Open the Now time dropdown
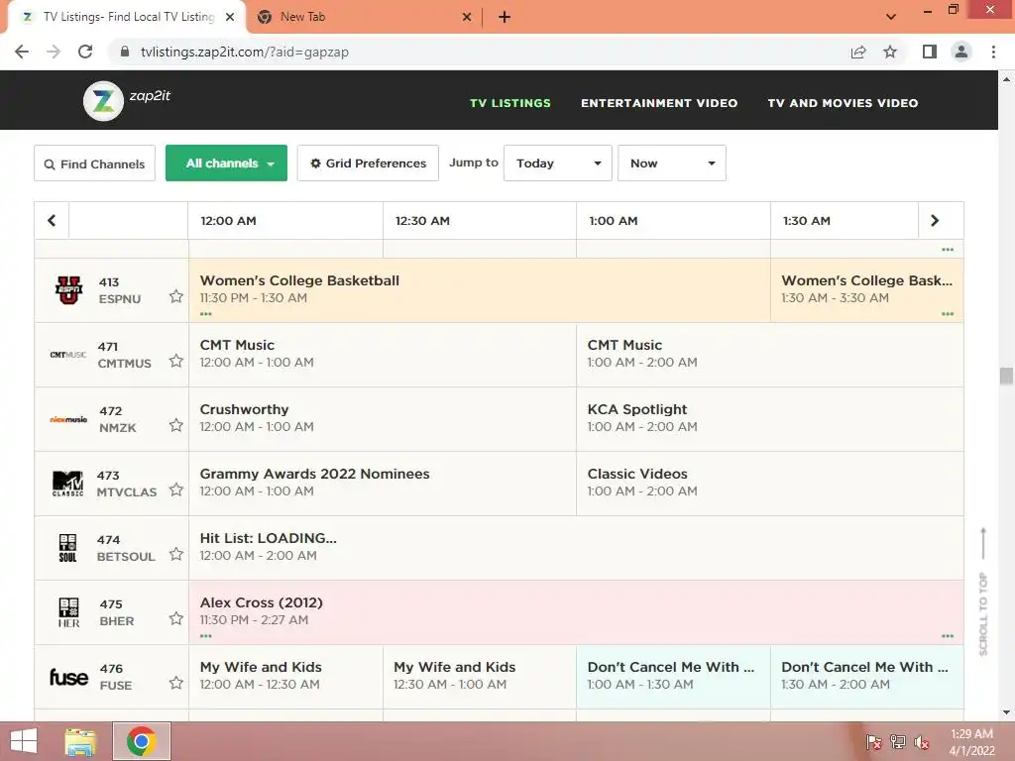 point(671,163)
